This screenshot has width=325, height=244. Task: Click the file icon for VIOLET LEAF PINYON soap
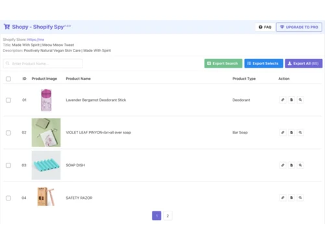coord(291,132)
